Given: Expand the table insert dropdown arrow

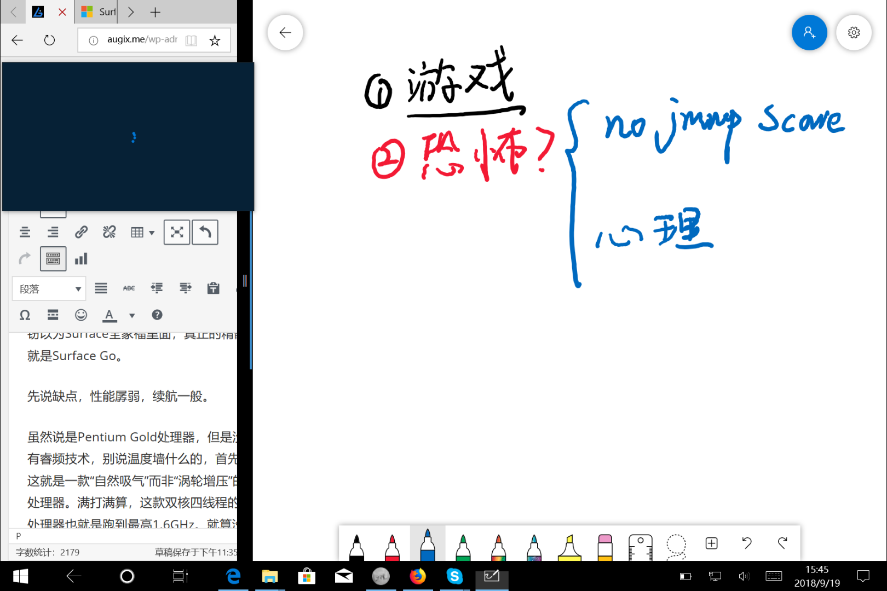Looking at the screenshot, I should click(152, 233).
